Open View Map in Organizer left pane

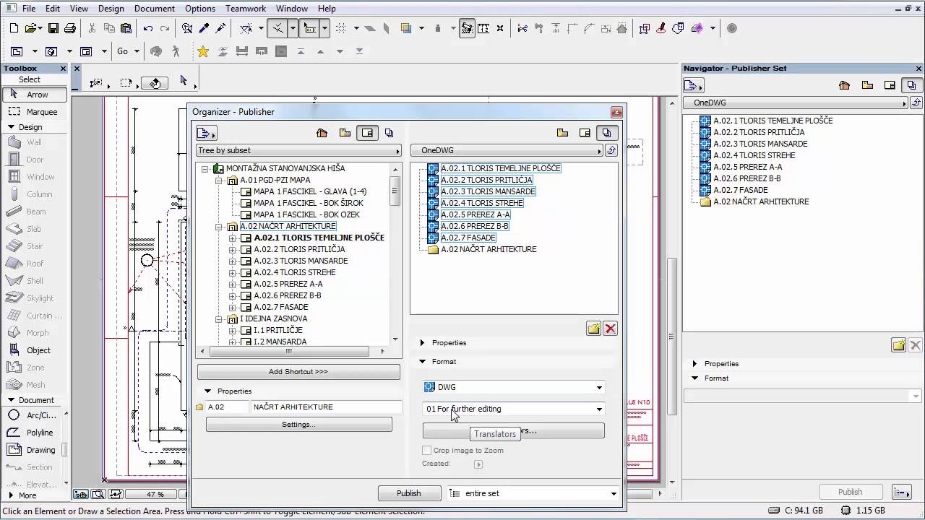pos(345,133)
